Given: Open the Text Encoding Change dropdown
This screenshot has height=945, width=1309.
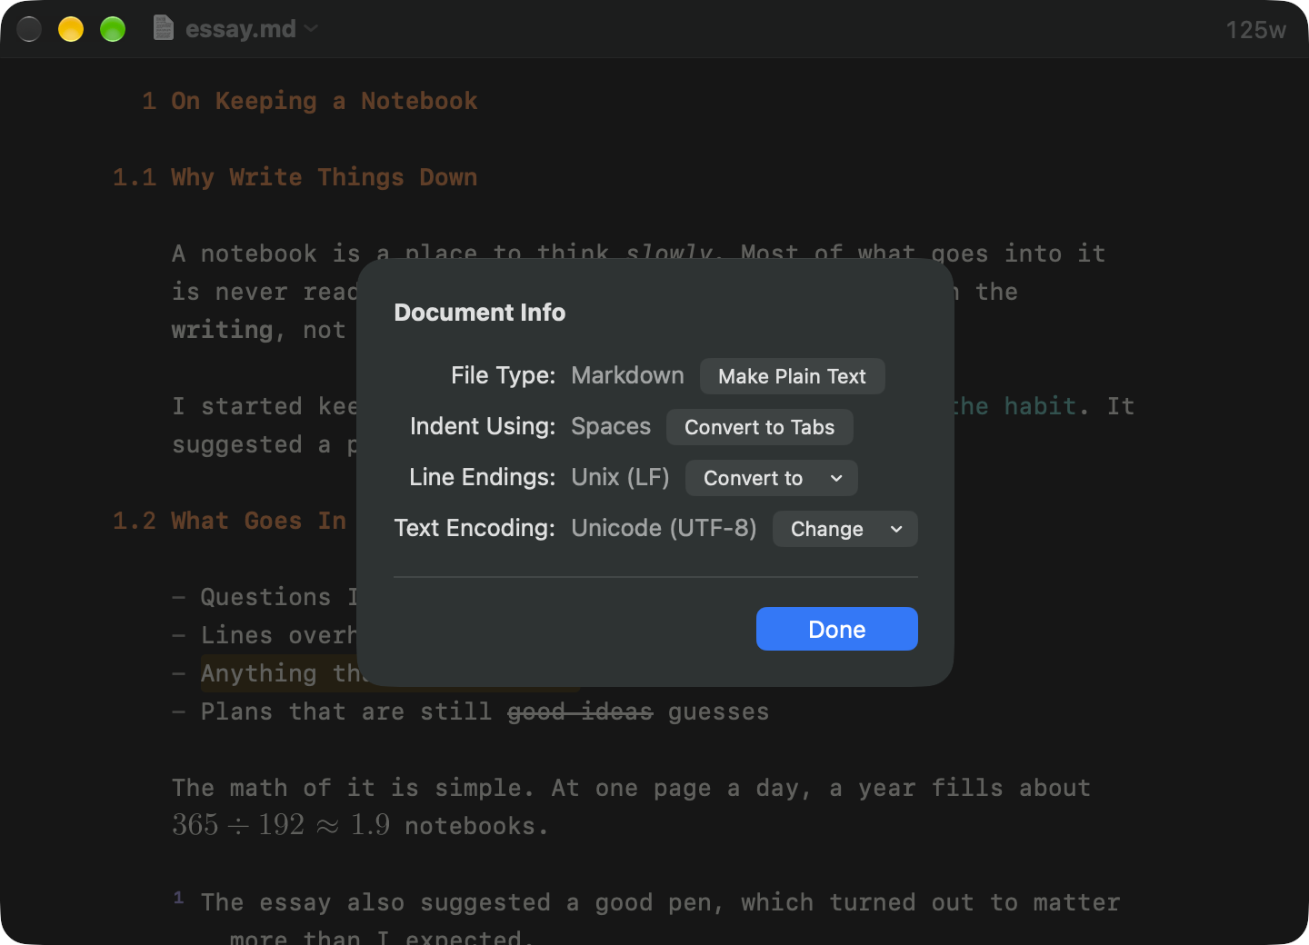Looking at the screenshot, I should point(844,529).
